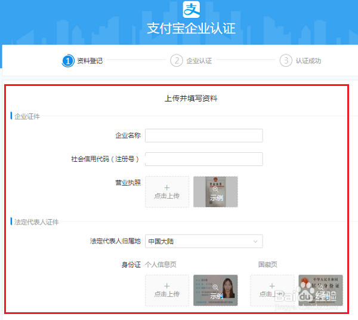Click the plus icon in 营业执照 upload box
The image size is (358, 320).
click(167, 187)
